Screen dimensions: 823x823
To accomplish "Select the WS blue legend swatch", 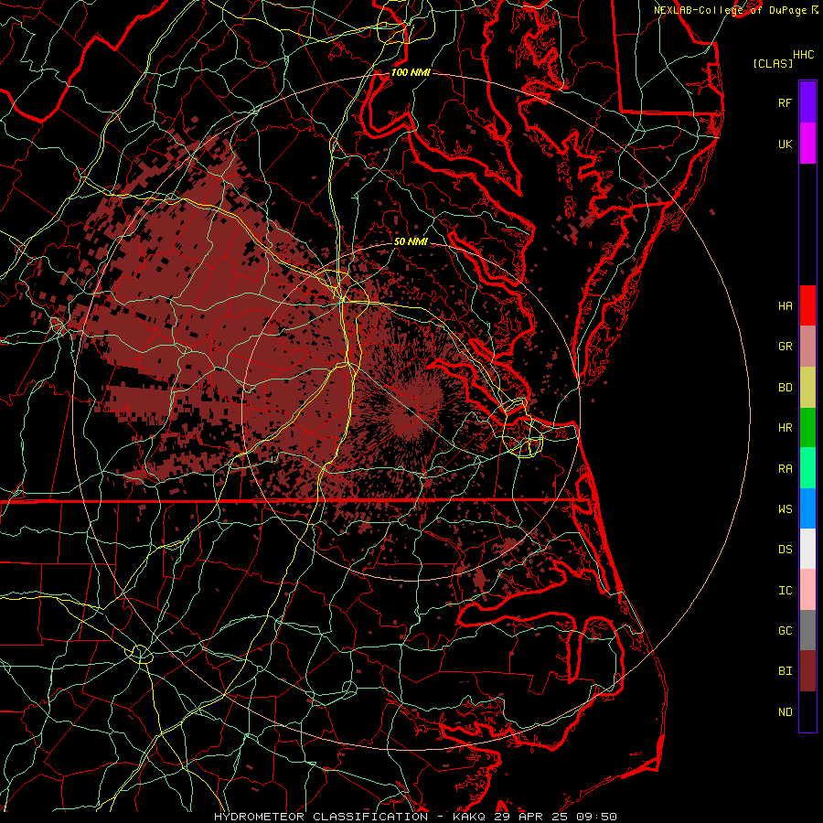I will (x=807, y=508).
